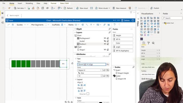Collapse the Attributes panel
183x103 pixels.
[75, 54]
